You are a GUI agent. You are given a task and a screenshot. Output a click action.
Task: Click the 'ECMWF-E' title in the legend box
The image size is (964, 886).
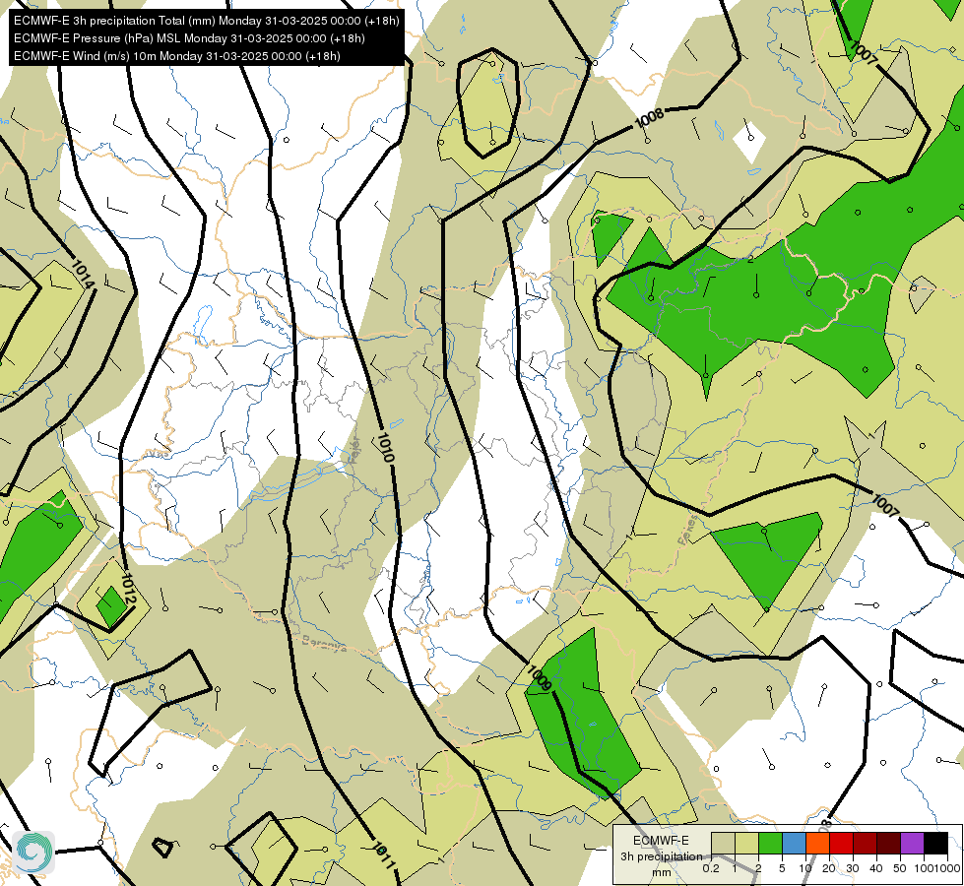click(661, 840)
